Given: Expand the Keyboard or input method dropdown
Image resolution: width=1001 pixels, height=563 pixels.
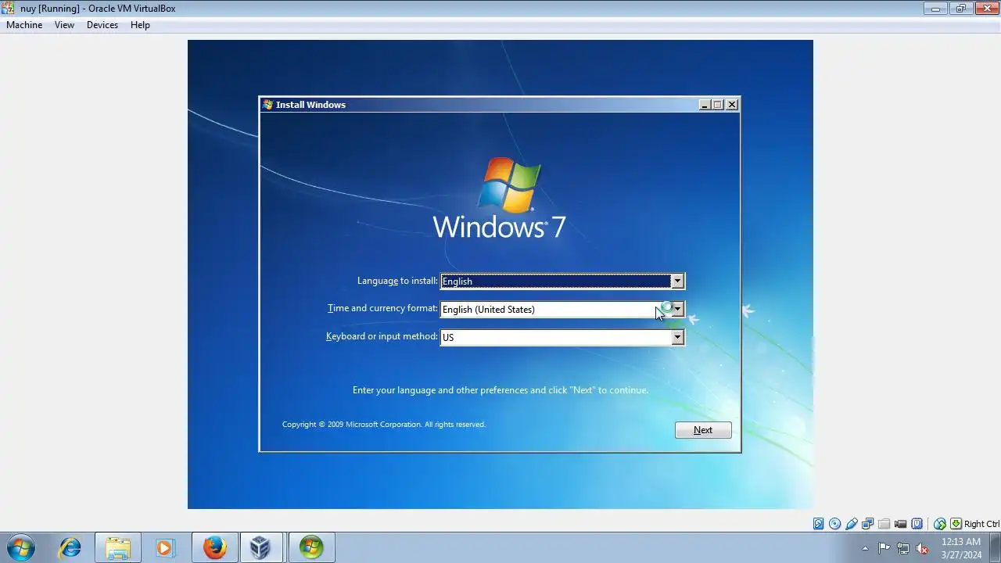Looking at the screenshot, I should point(678,337).
